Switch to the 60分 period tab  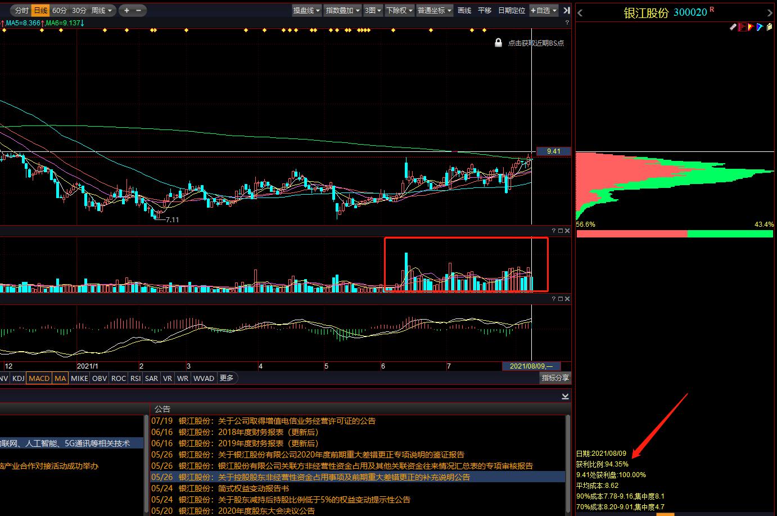click(59, 10)
